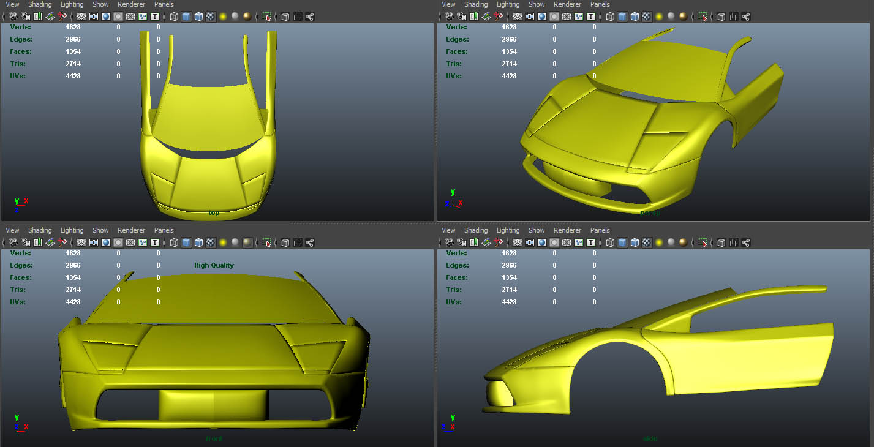Click Select Camera icon in persp panel
874x447 pixels.
pyautogui.click(x=449, y=17)
